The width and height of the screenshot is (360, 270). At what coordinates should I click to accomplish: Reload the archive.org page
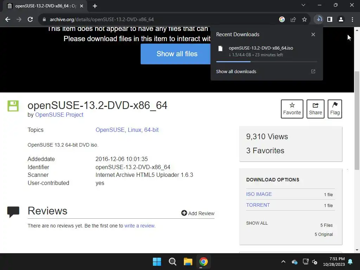tap(30, 20)
